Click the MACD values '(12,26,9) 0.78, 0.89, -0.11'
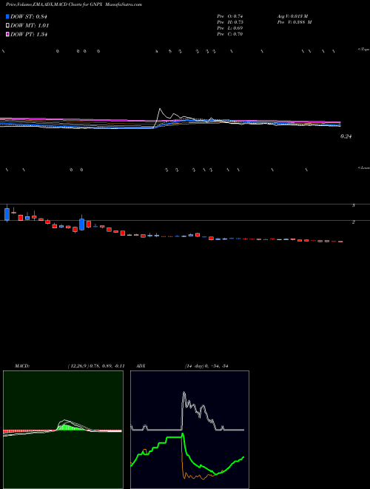 click(x=96, y=366)
